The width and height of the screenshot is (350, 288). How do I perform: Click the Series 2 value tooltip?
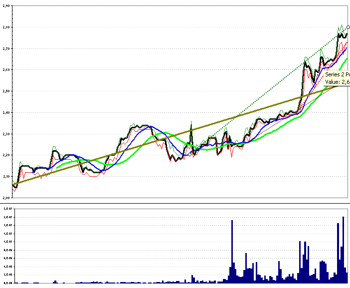coord(337,78)
